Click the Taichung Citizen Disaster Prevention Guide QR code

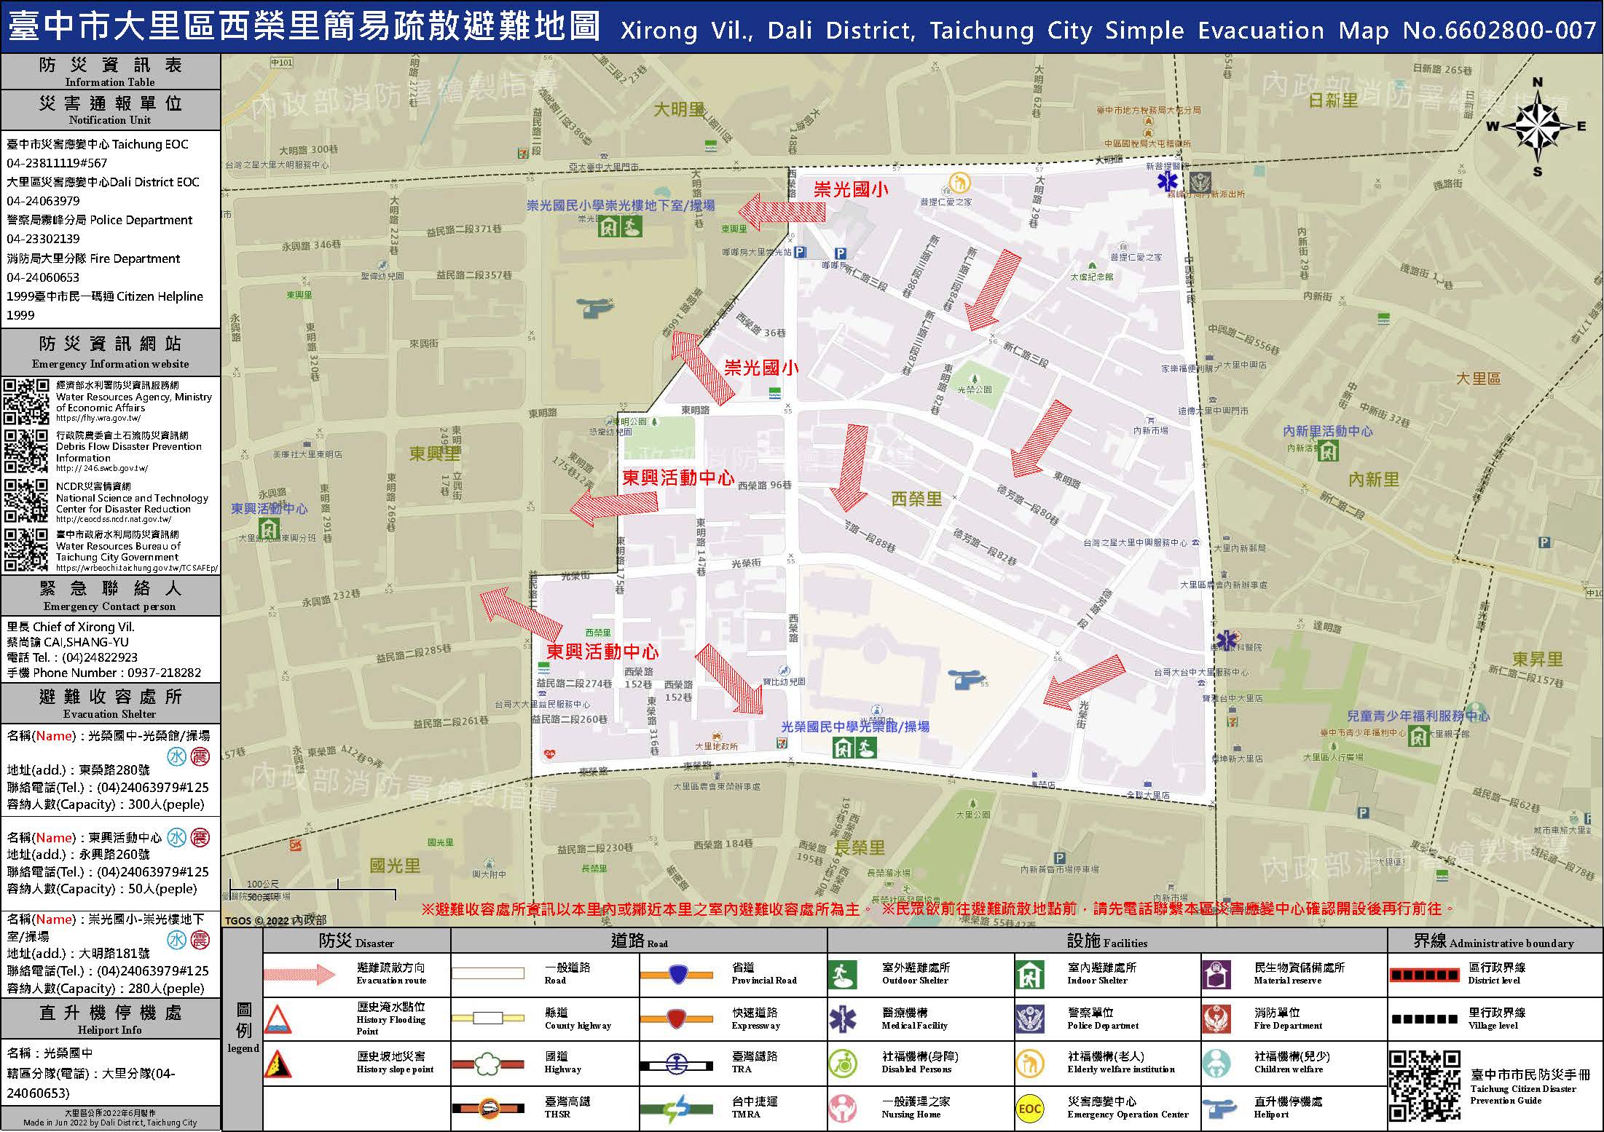(1425, 1086)
